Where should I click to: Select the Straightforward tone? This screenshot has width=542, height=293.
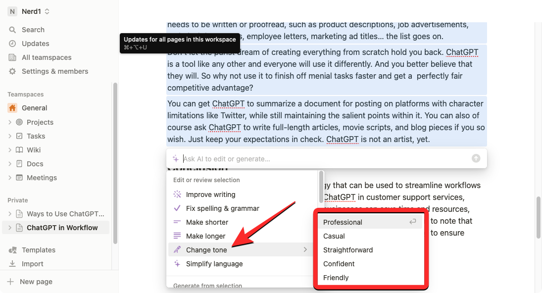click(x=370, y=250)
